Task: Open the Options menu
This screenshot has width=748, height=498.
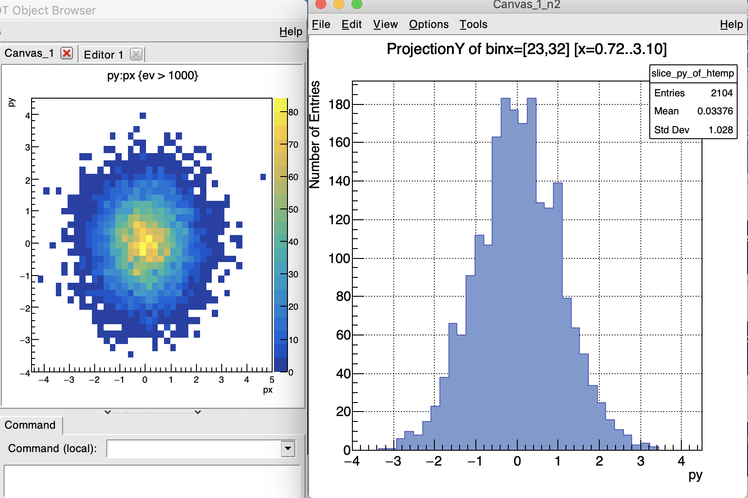Action: [429, 24]
